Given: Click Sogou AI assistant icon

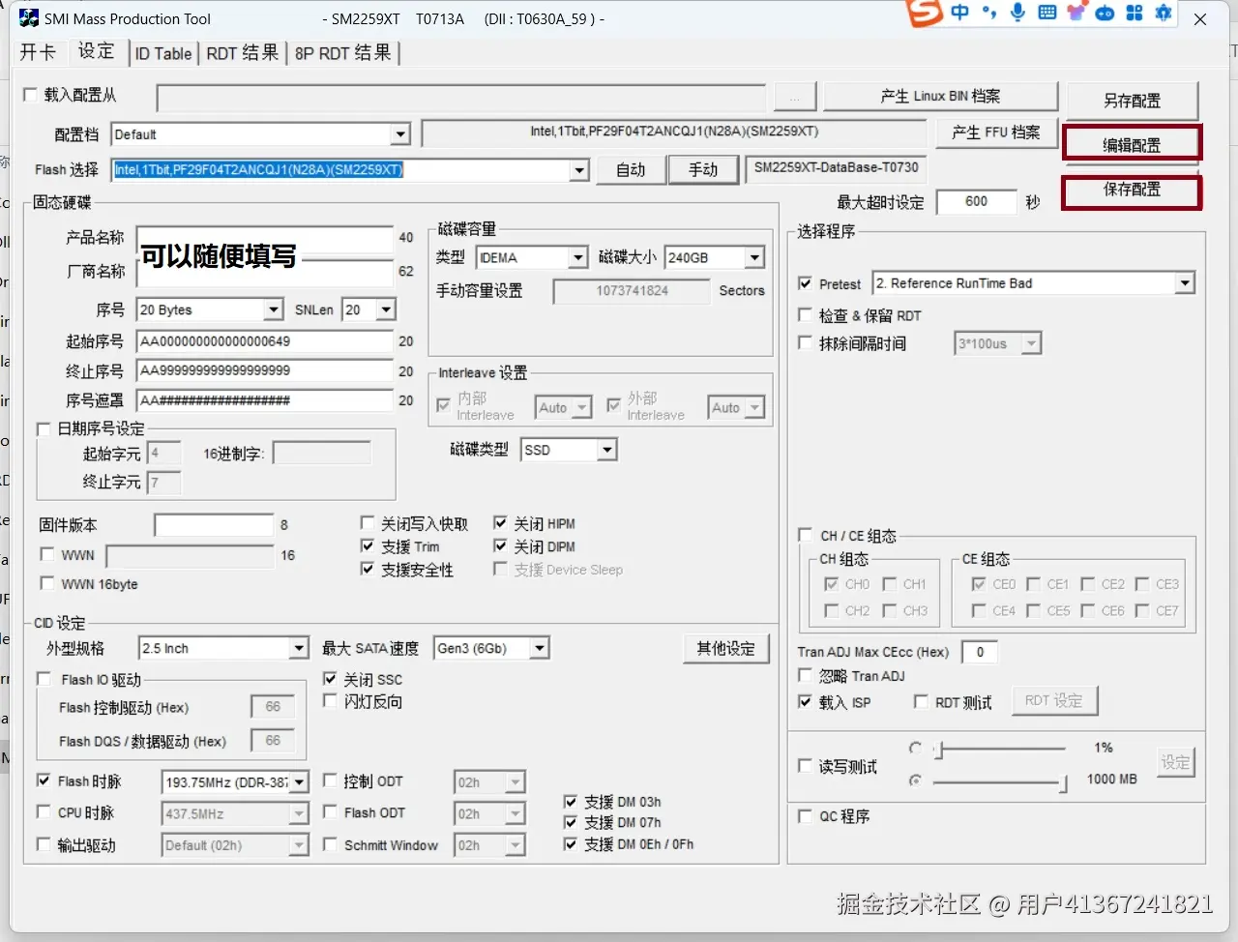Looking at the screenshot, I should (1164, 13).
